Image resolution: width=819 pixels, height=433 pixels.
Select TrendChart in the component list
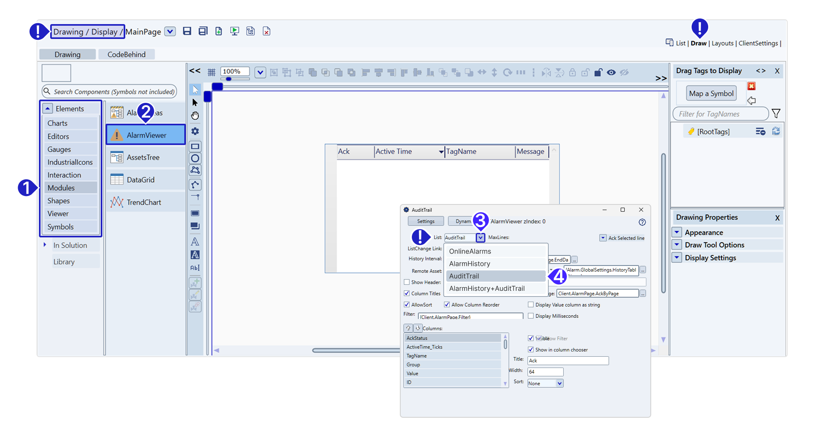coord(146,202)
